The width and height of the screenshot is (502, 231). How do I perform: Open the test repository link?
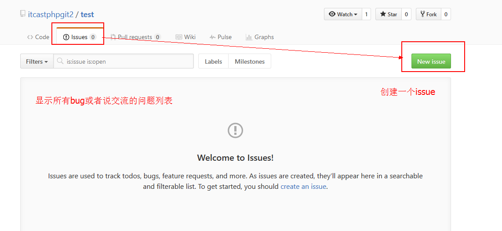(x=87, y=14)
